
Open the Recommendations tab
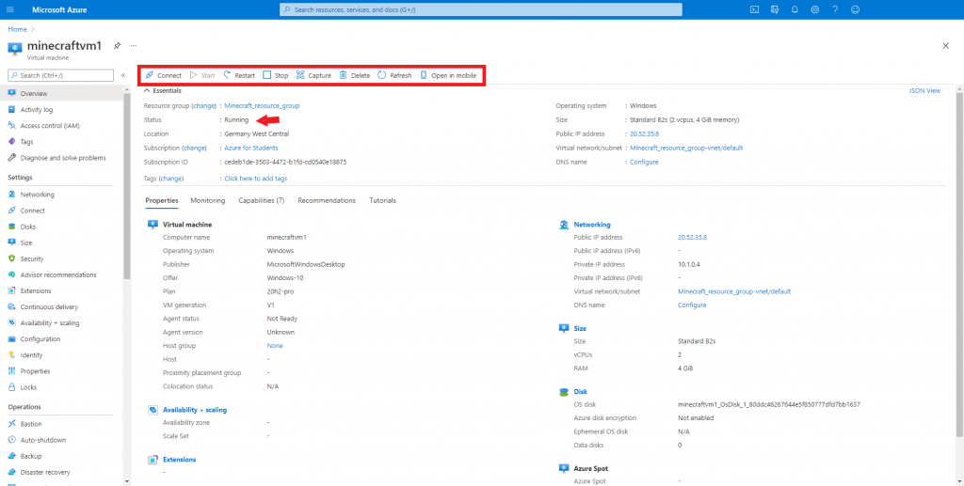(x=327, y=200)
